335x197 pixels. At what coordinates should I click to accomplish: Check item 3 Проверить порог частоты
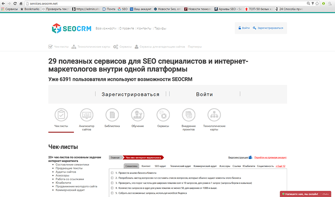pos(112,183)
